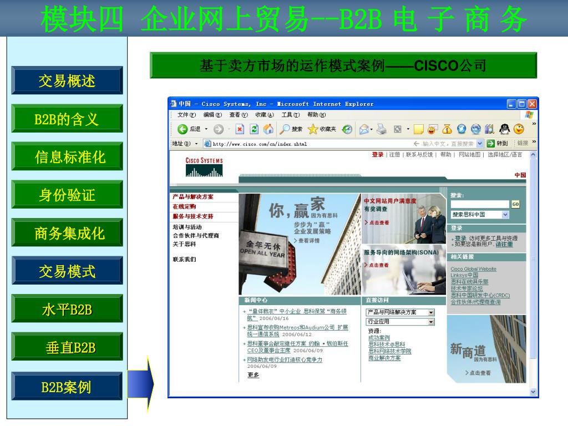568x426 pixels.
Task: Open the 收藏(A) menu
Action: (265, 115)
